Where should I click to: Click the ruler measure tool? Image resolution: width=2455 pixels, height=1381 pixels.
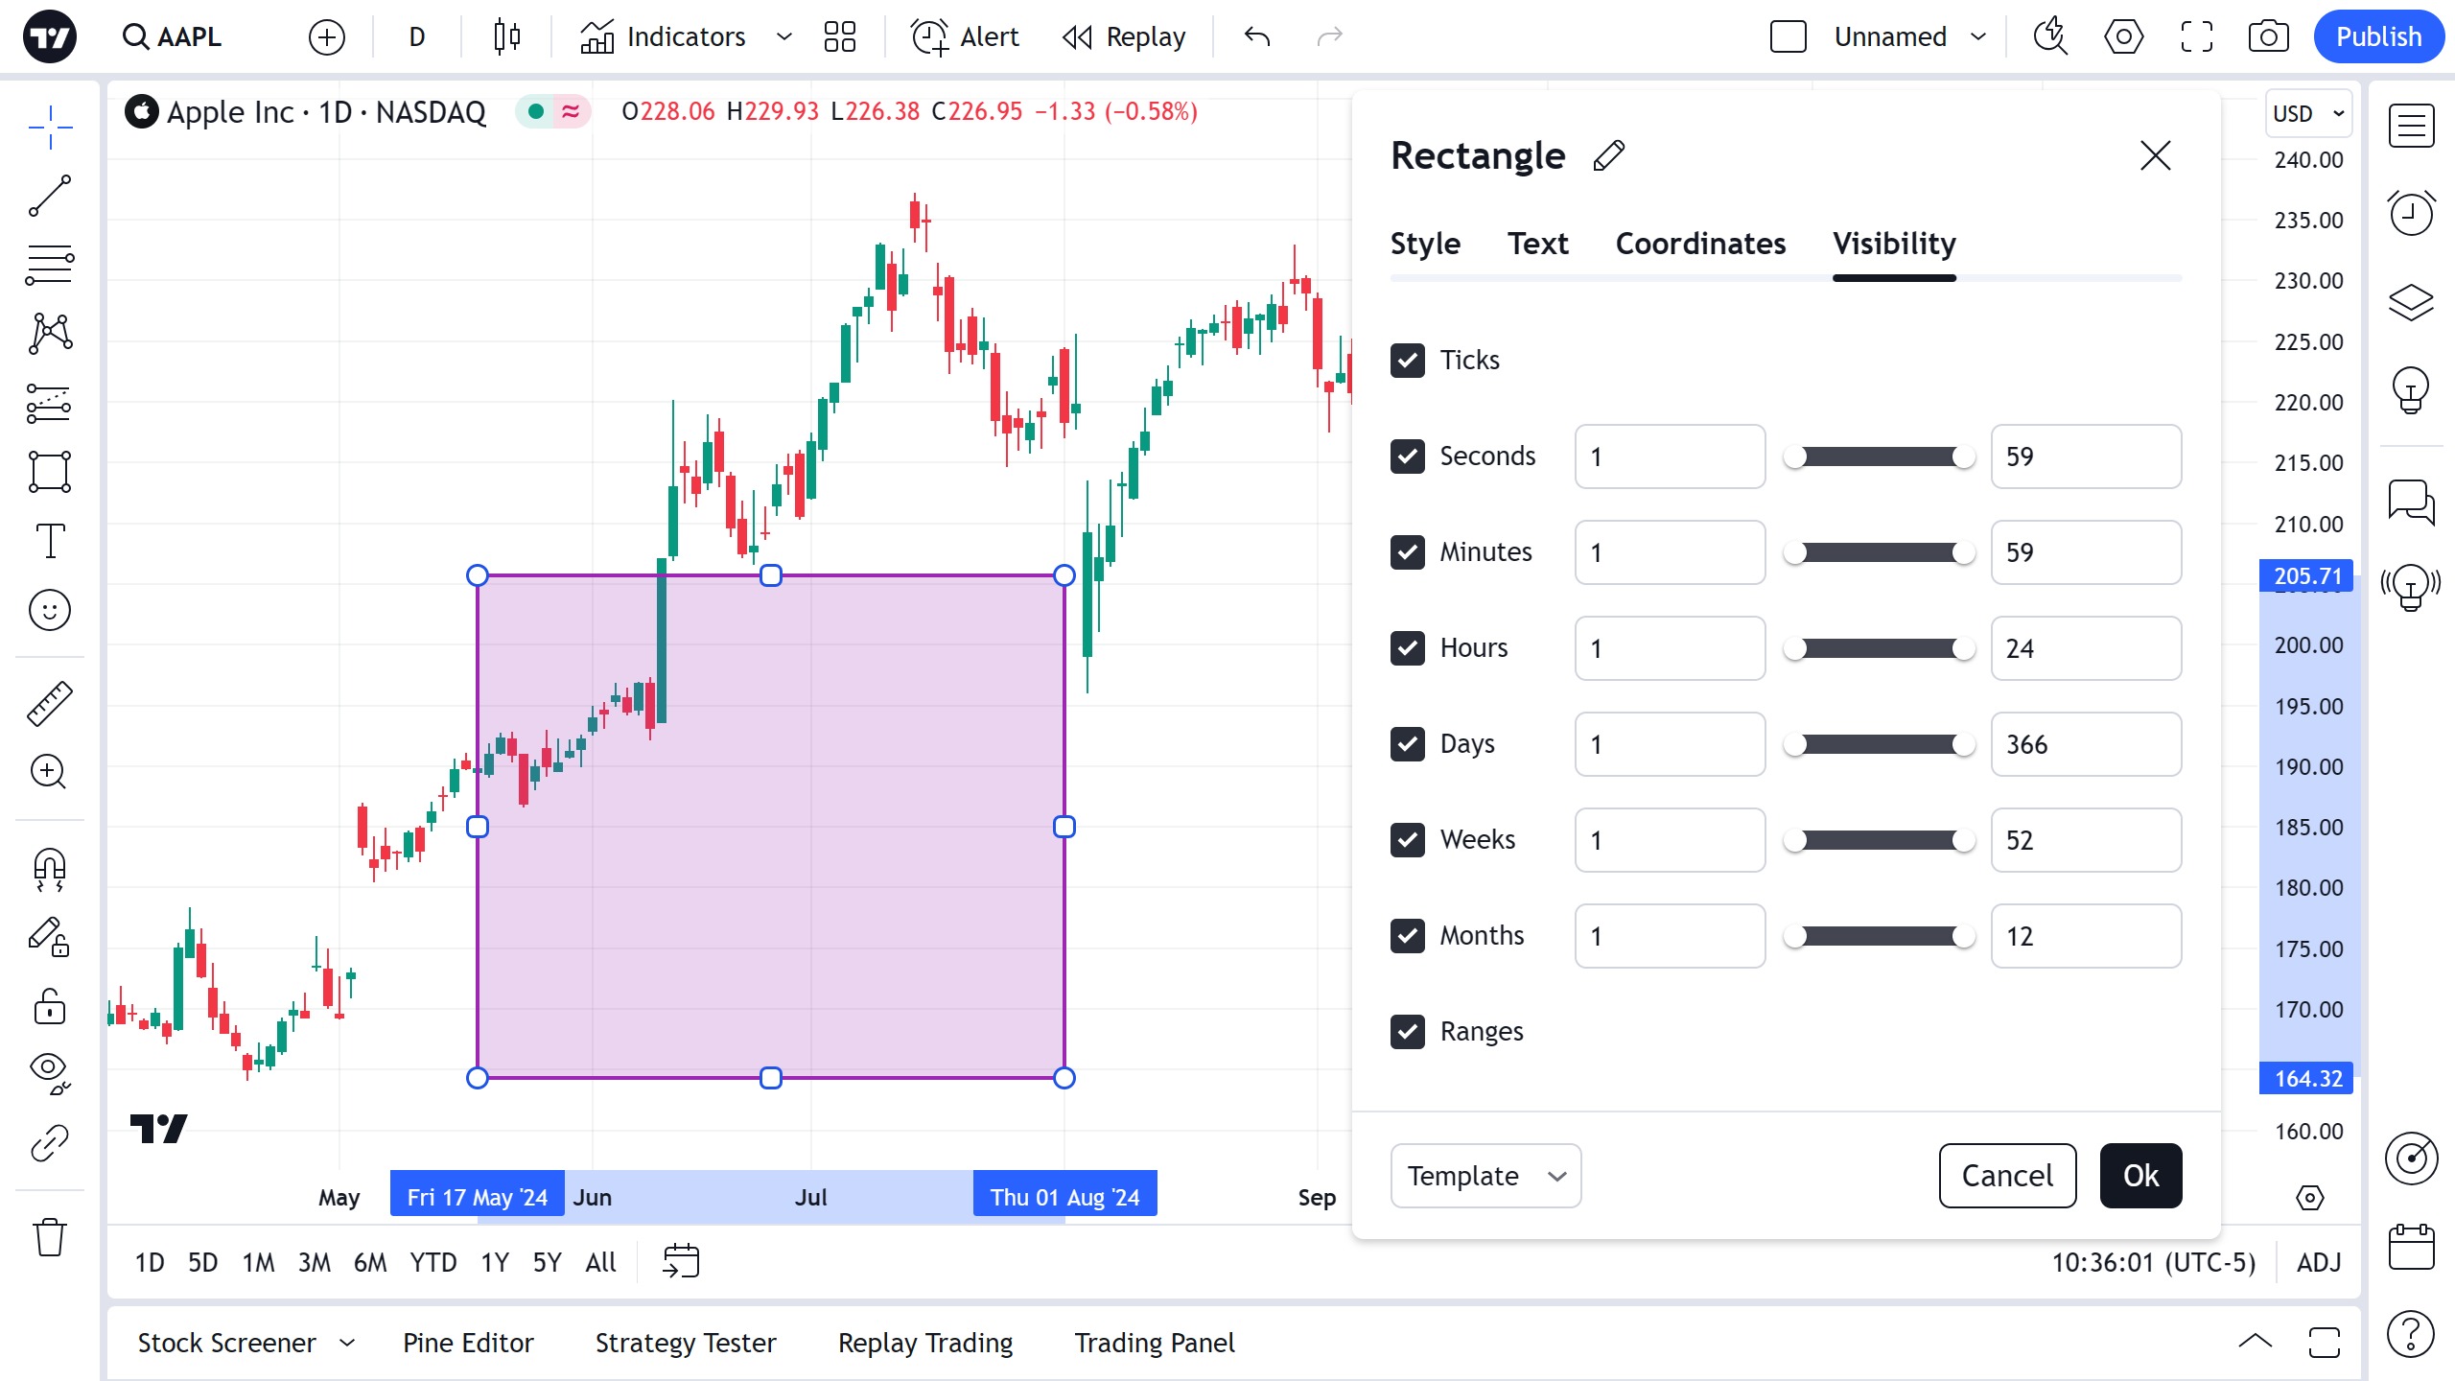coord(50,703)
